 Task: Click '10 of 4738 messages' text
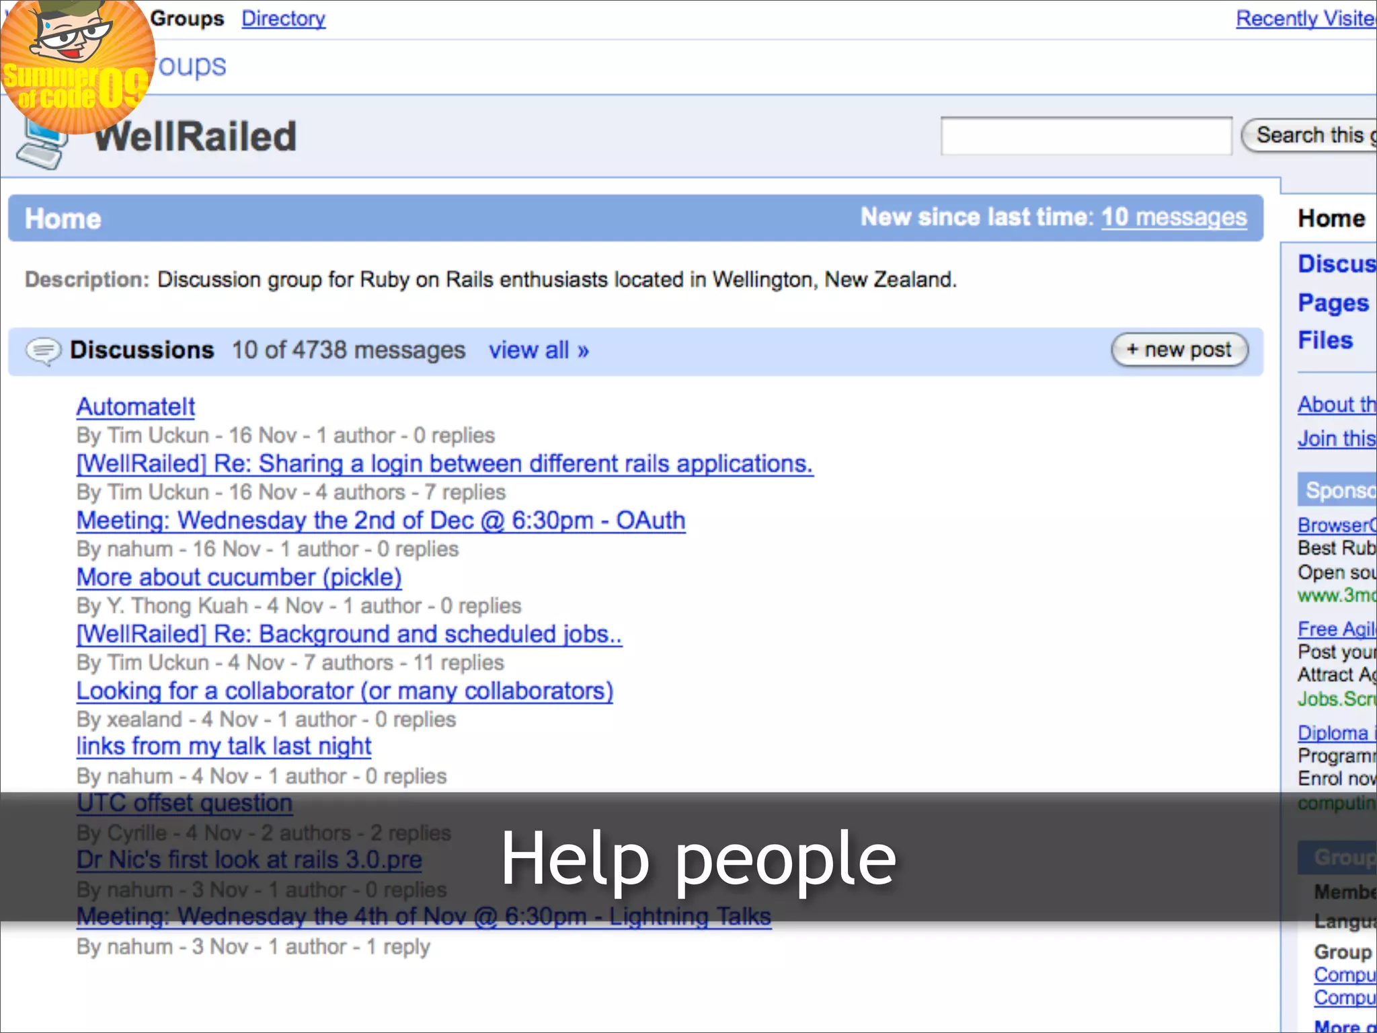(348, 350)
